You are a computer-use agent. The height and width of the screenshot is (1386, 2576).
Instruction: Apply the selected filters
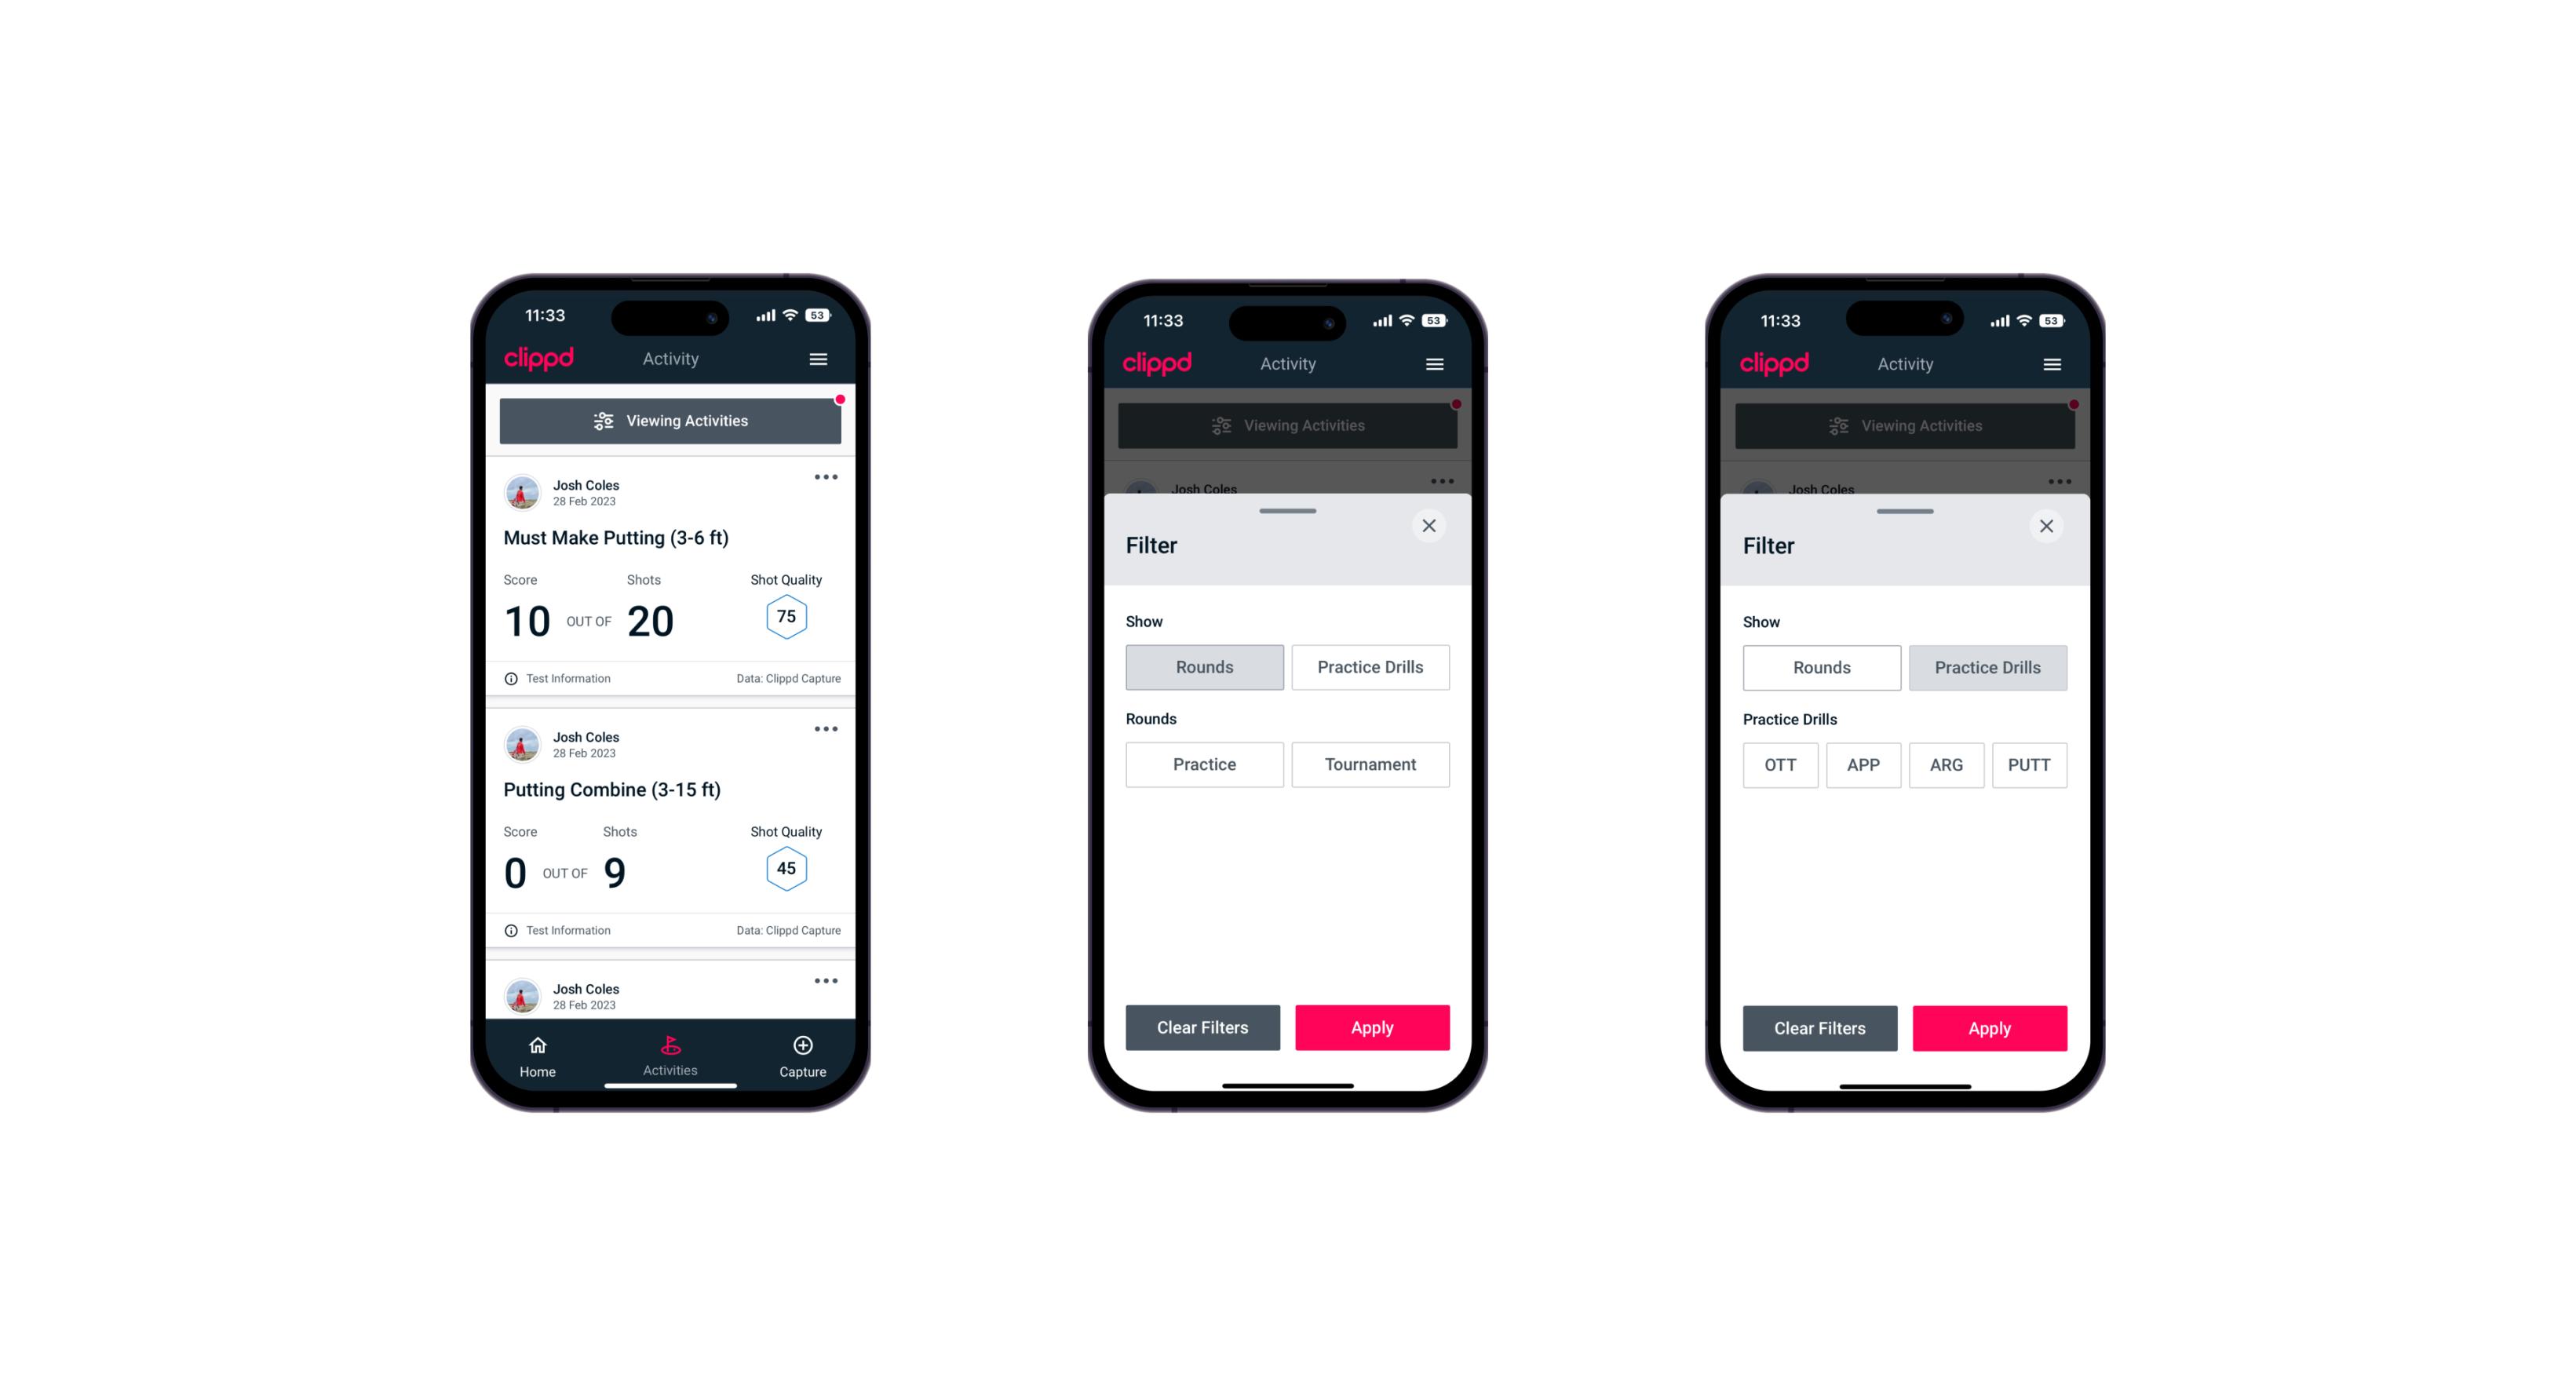click(1989, 1026)
